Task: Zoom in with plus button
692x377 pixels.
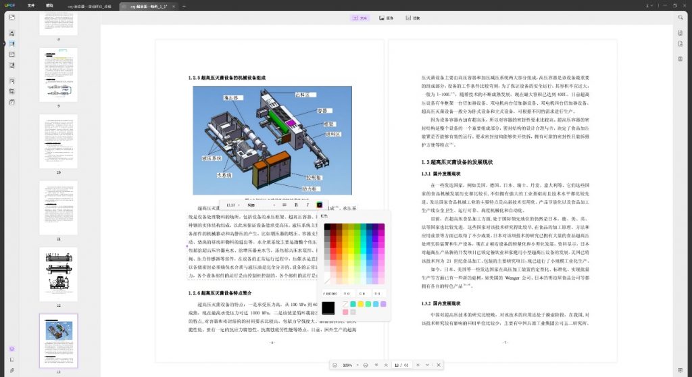Action: 366,365
